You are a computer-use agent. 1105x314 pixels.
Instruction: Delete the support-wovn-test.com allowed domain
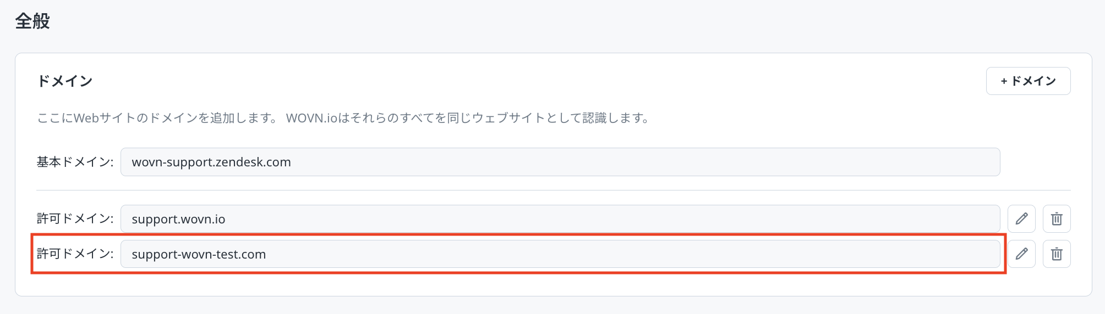[1057, 254]
